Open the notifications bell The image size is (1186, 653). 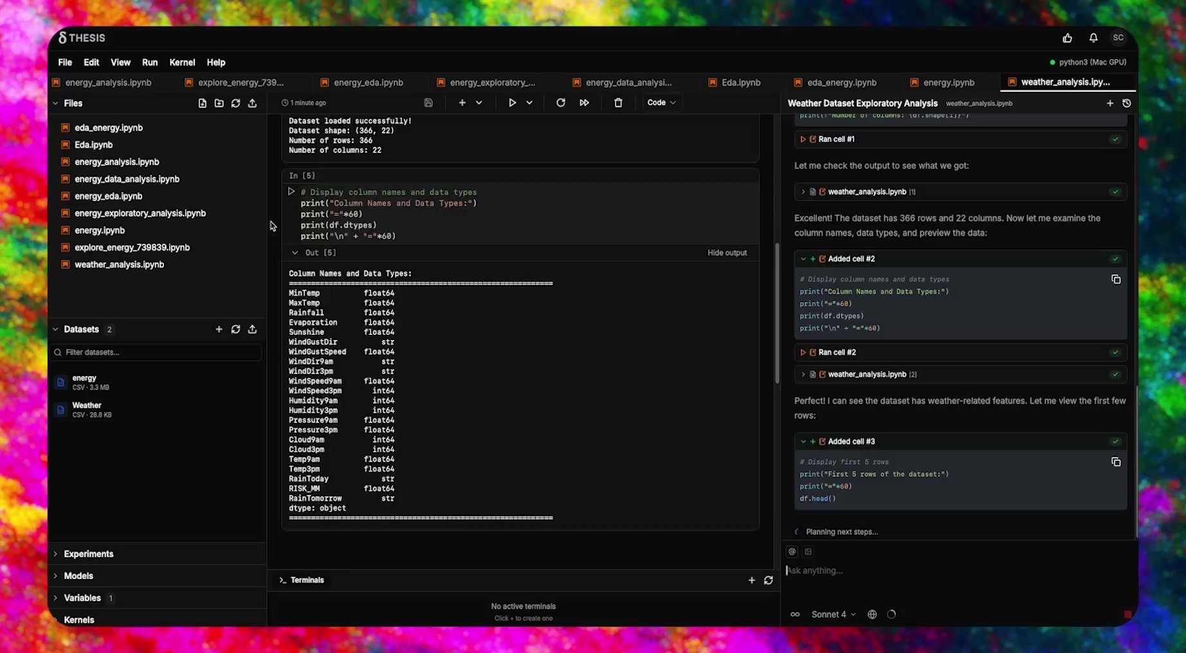(x=1093, y=38)
